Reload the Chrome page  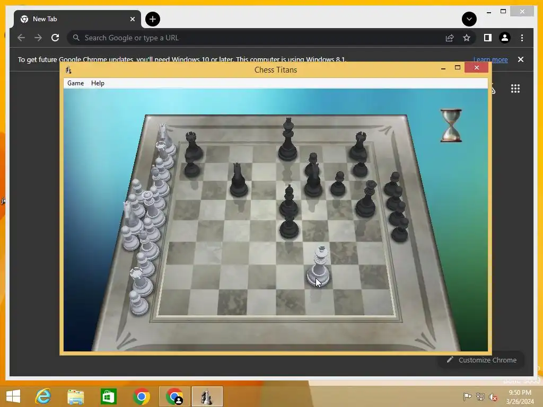[55, 38]
